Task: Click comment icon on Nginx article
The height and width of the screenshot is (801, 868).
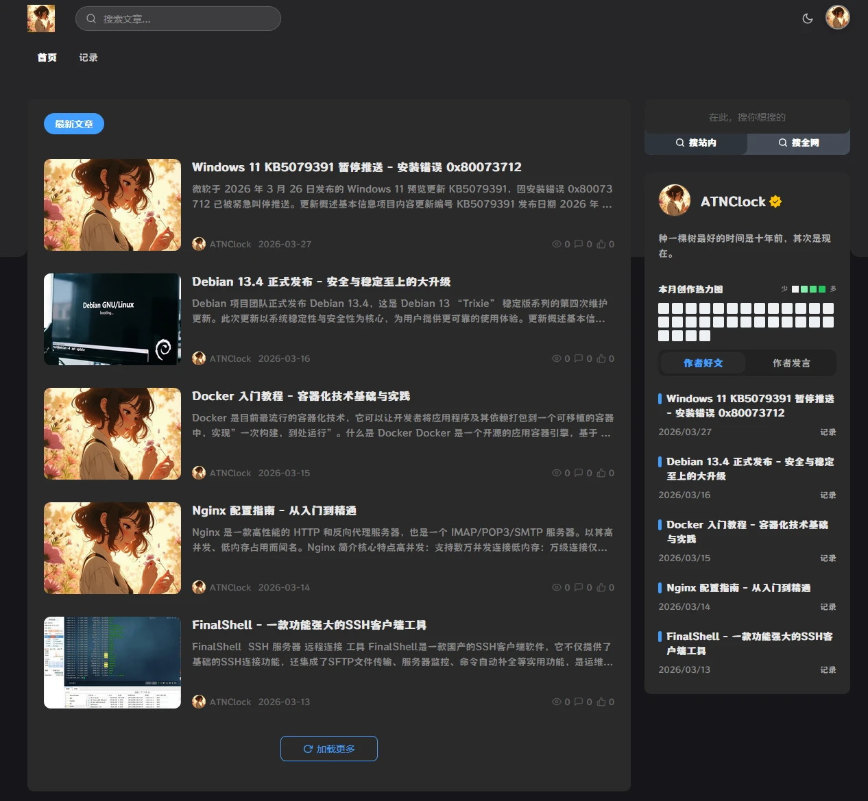Action: click(579, 587)
